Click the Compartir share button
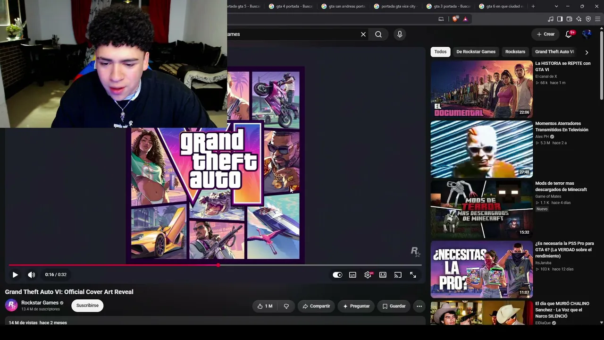Image resolution: width=604 pixels, height=340 pixels. point(316,306)
